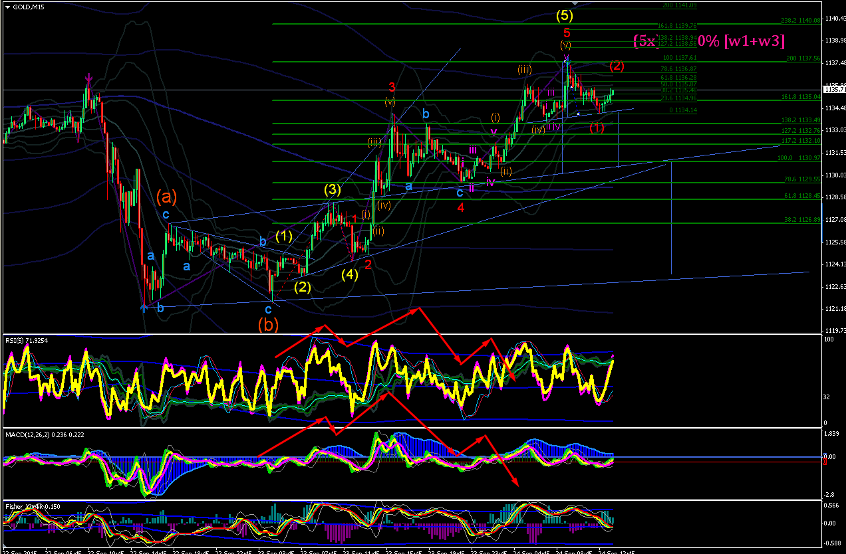Image resolution: width=846 pixels, height=554 pixels.
Task: Click Fibonacci level "0 1134.14"
Action: (x=682, y=110)
